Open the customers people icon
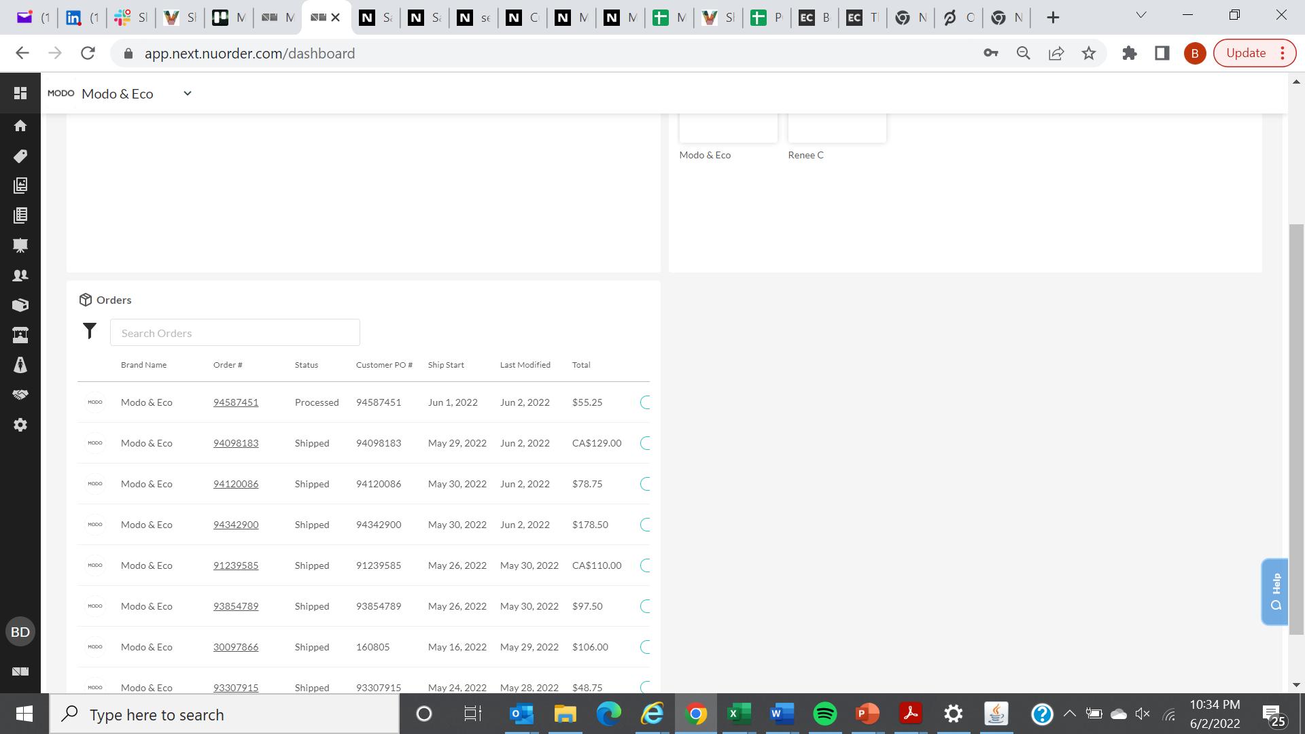 click(x=20, y=275)
